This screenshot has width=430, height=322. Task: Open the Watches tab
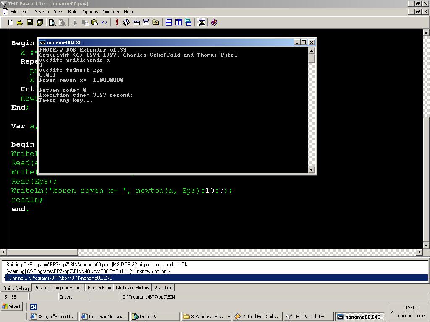point(163,288)
